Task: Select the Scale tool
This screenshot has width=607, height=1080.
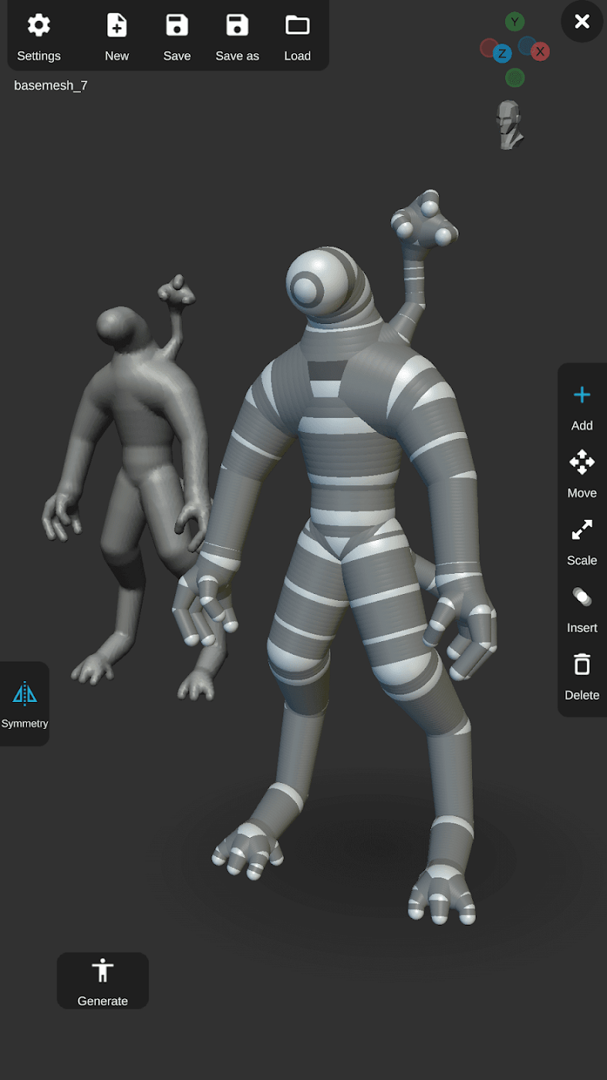Action: coord(582,541)
